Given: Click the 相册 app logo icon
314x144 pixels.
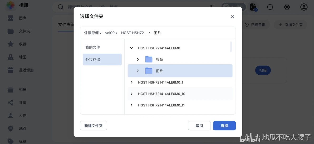Looking at the screenshot, I should [10, 5].
